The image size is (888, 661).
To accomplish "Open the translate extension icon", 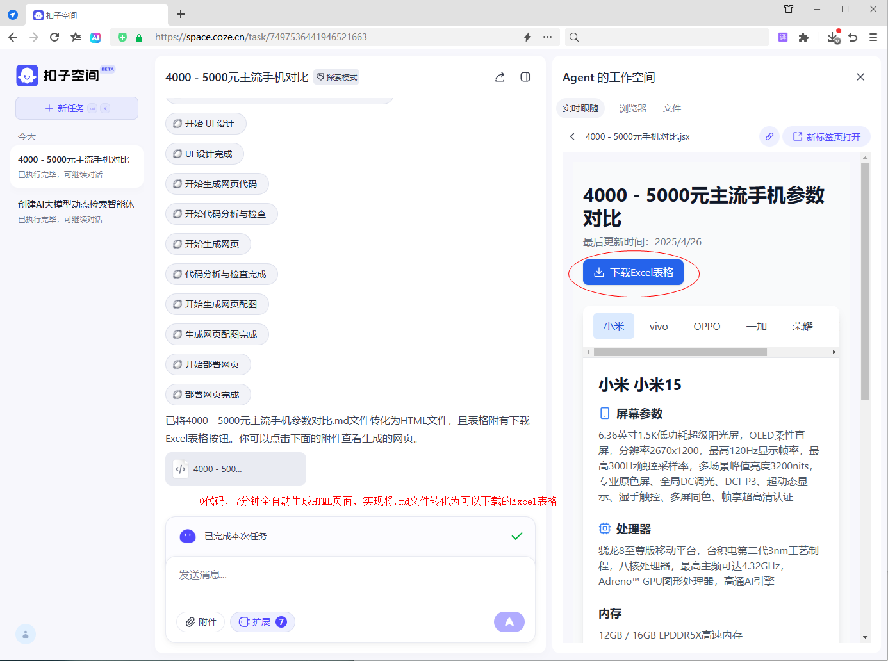I will tap(783, 37).
